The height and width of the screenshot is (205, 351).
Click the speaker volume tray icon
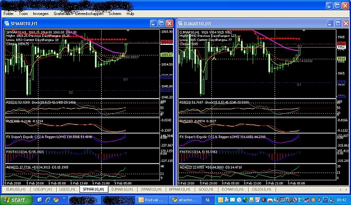coord(263,200)
